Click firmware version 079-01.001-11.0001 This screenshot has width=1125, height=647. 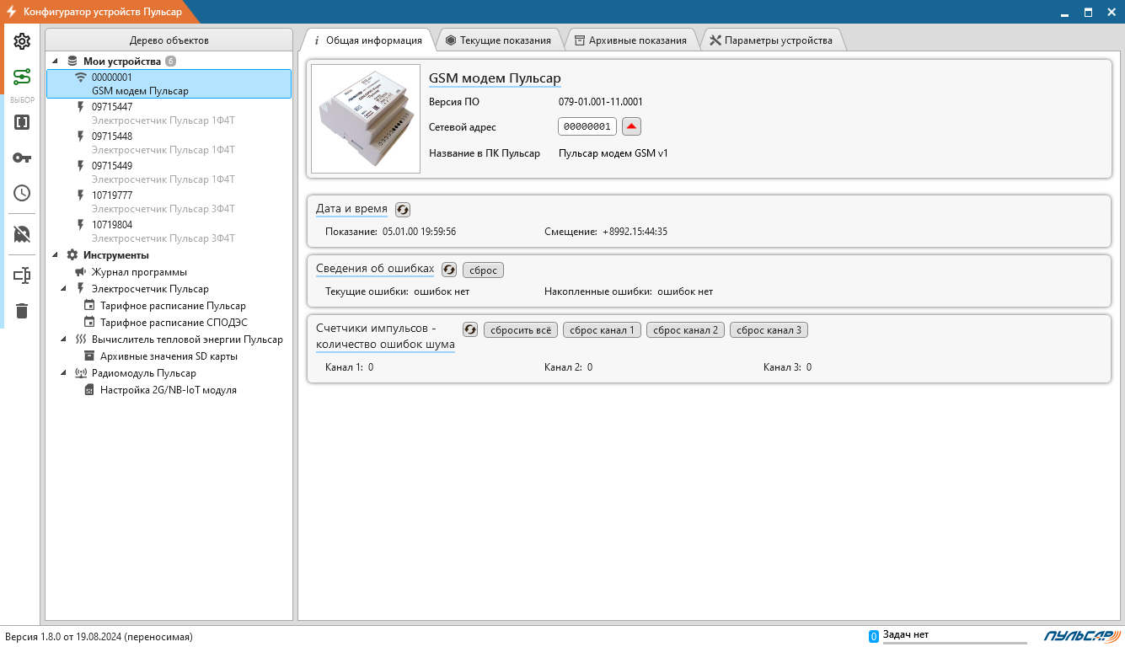coord(601,102)
